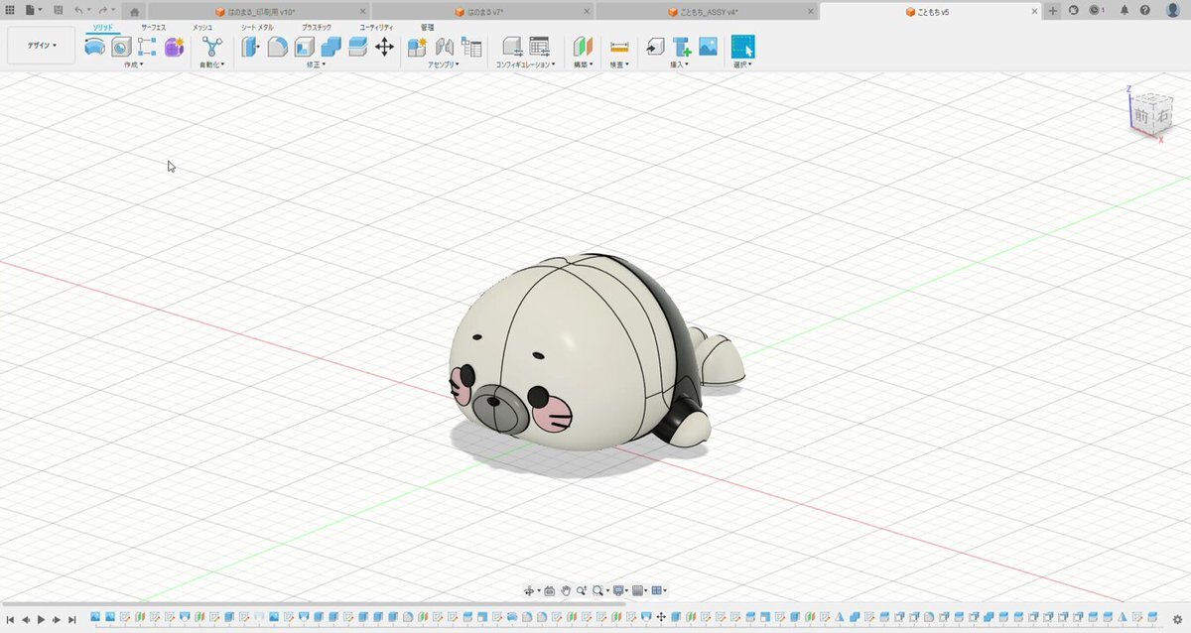
Task: Switch to the サーフェス tab
Action: pyautogui.click(x=154, y=28)
